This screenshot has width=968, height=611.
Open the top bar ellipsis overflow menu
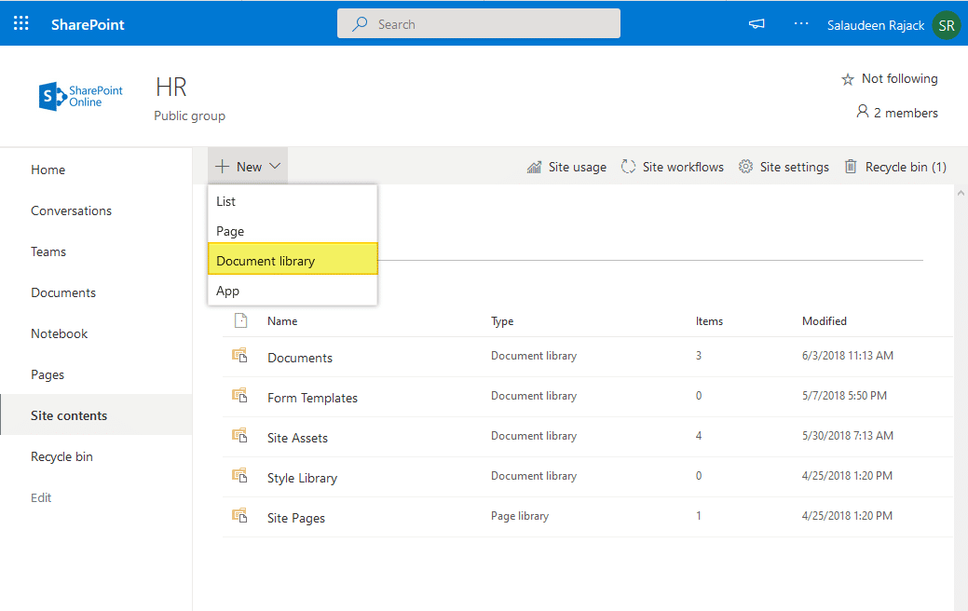pyautogui.click(x=800, y=25)
